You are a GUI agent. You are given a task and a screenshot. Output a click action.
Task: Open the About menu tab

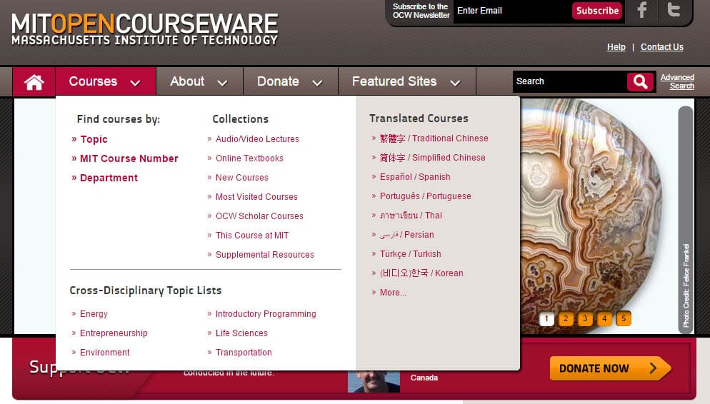click(x=199, y=81)
